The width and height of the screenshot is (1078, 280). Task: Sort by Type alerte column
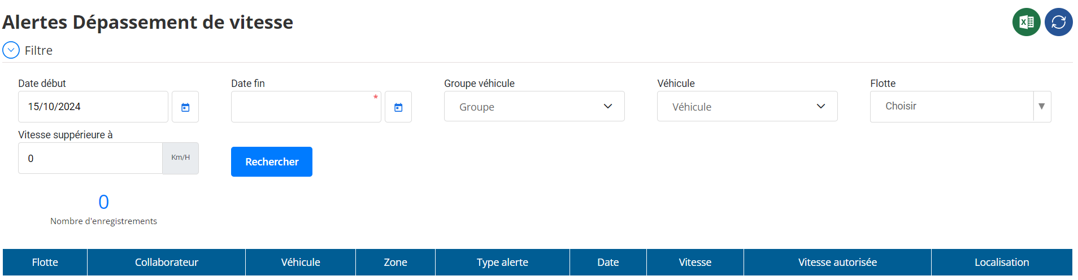click(502, 262)
